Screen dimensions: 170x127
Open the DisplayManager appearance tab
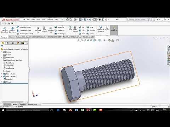[18, 43]
